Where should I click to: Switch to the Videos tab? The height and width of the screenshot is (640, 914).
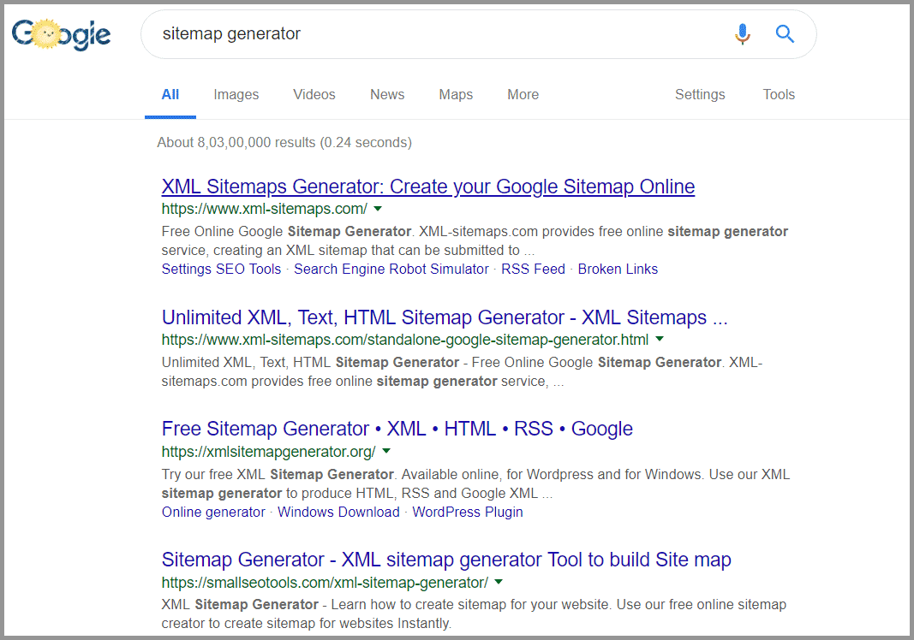(x=314, y=94)
